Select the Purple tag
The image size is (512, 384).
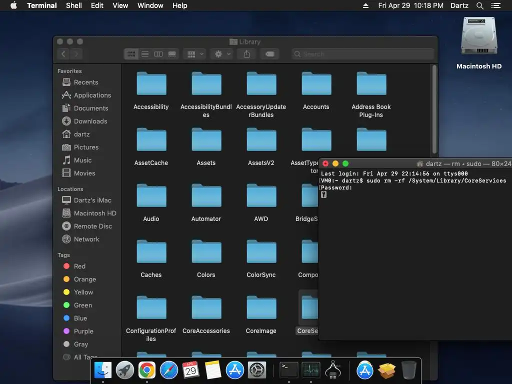point(78,331)
